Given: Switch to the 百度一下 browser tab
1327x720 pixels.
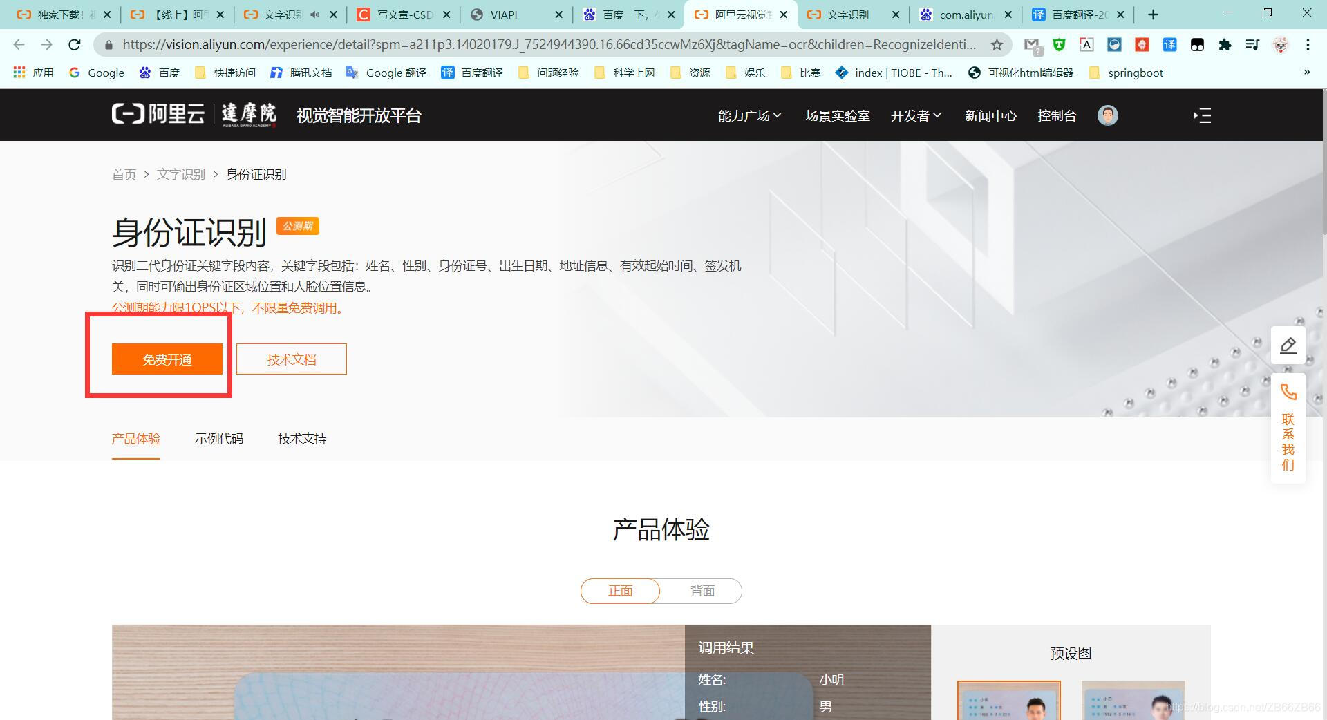Looking at the screenshot, I should coord(628,15).
